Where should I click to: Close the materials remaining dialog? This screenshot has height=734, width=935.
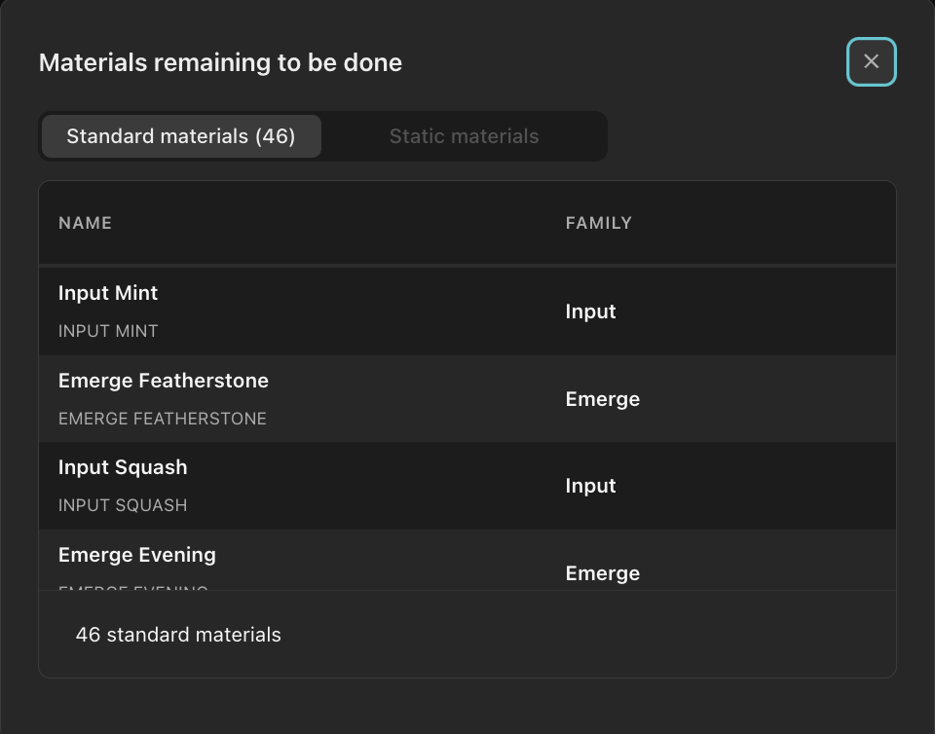click(871, 62)
